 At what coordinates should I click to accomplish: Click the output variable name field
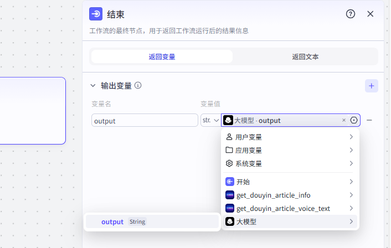pos(145,120)
